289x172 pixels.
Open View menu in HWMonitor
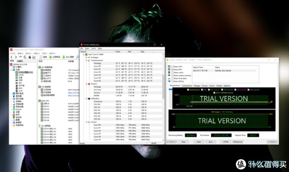pos(87,49)
